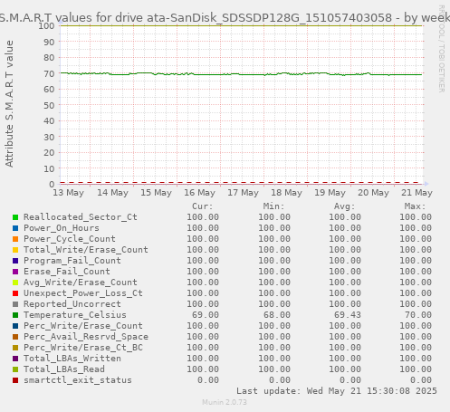This screenshot has width=450, height=412.
Task: Click the Cur: column header
Action: point(203,206)
